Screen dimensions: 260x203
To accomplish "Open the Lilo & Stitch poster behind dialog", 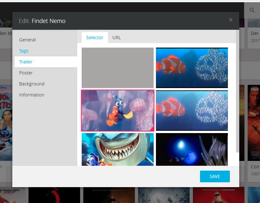I will pos(6,123).
